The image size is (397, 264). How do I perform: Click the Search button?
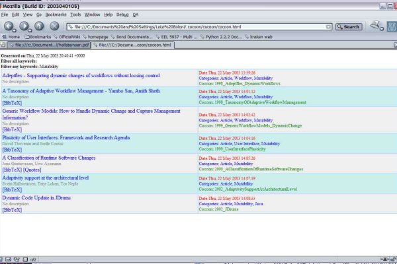pos(348,27)
